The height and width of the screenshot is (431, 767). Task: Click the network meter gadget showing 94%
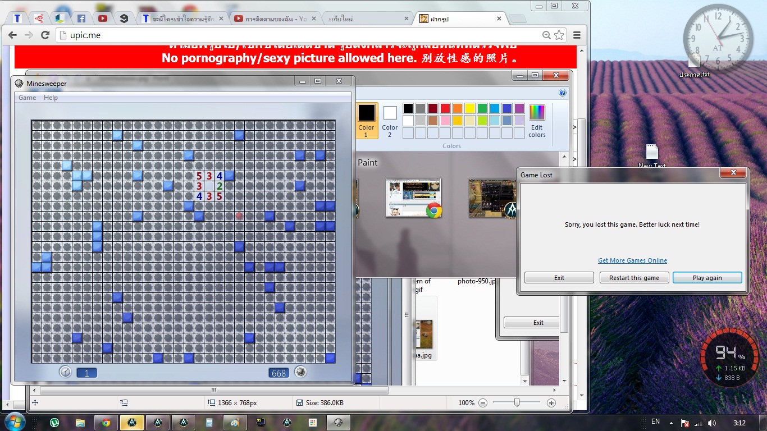click(729, 357)
